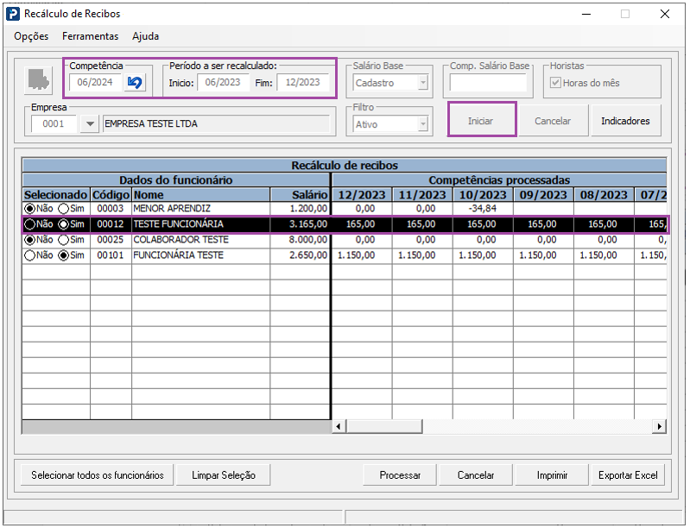
Task: Click the horizontal scrollbar left arrow
Action: point(339,426)
